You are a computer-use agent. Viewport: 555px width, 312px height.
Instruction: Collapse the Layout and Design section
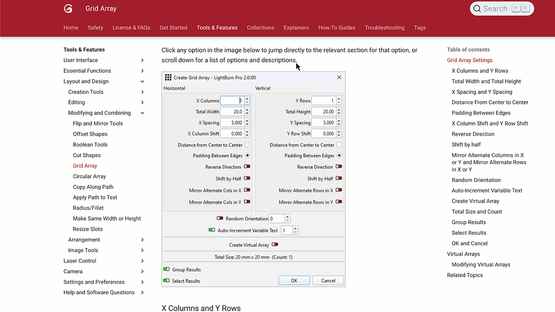142,81
